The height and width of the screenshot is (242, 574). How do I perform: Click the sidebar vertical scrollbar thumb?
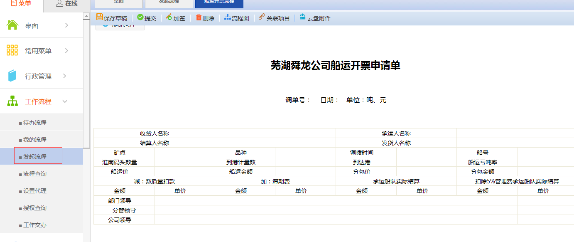click(87, 83)
